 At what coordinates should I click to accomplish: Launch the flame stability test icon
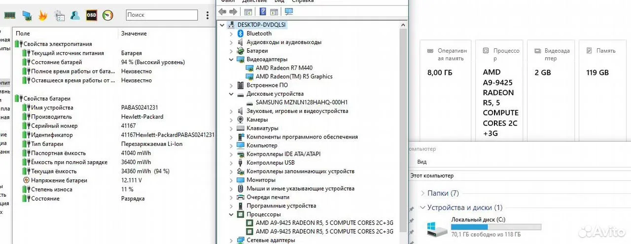click(43, 15)
